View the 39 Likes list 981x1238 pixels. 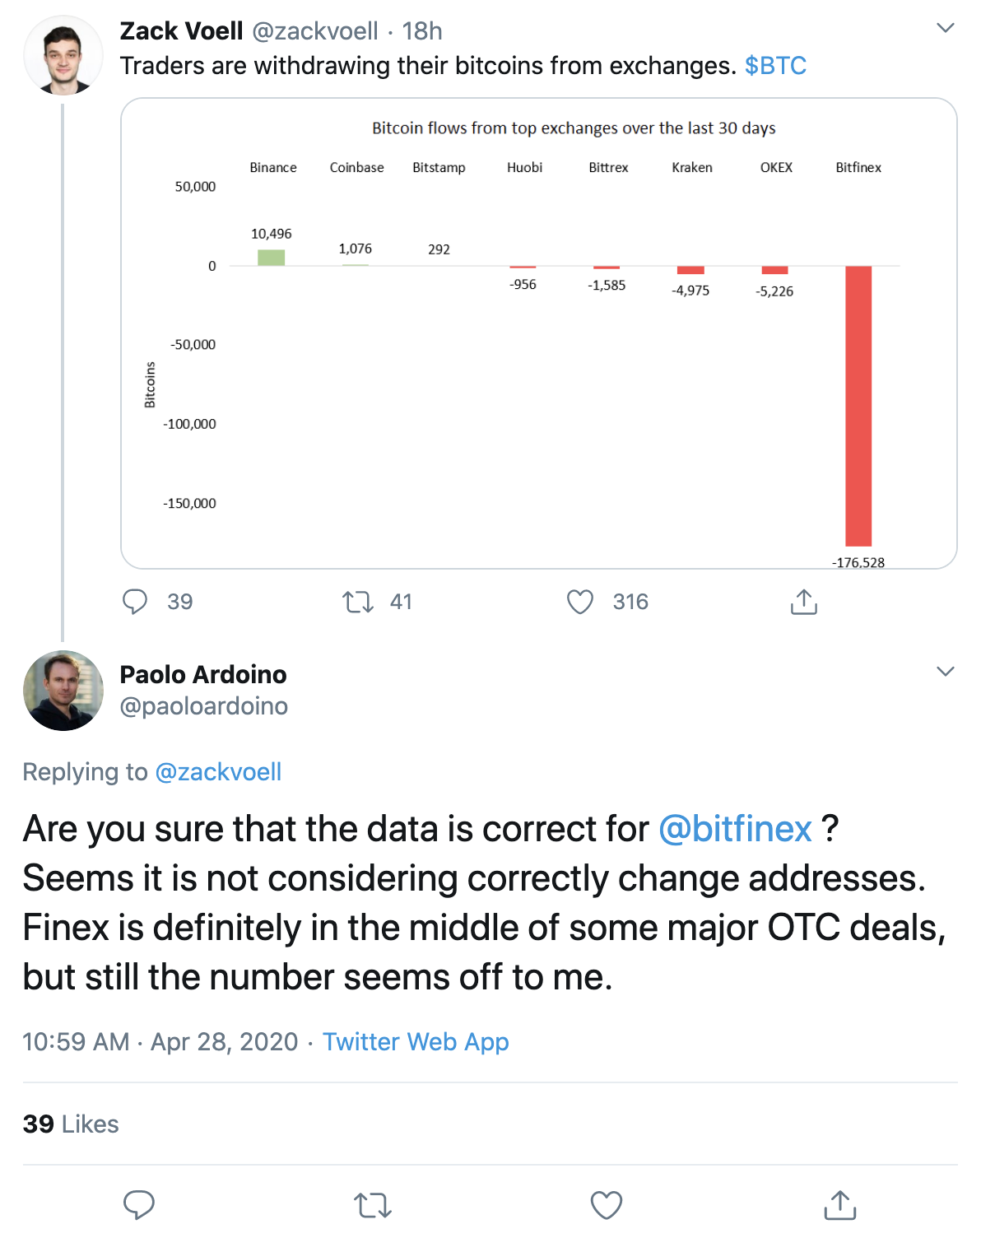click(71, 1124)
